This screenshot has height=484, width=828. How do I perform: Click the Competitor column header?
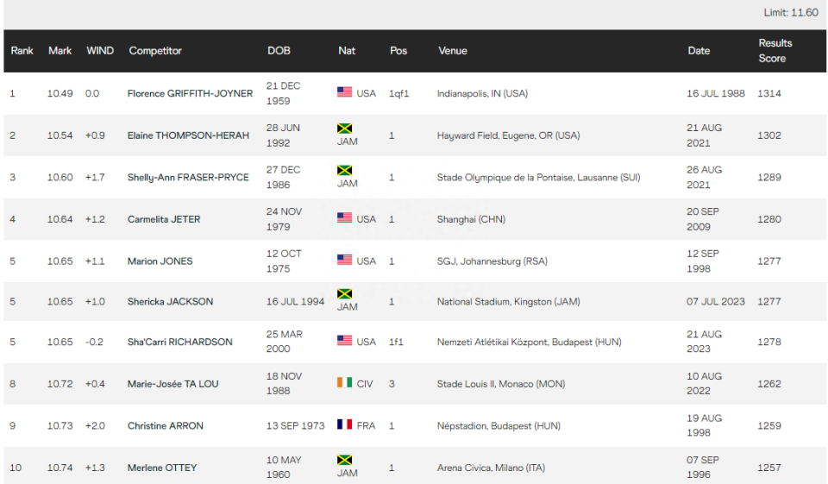[155, 51]
